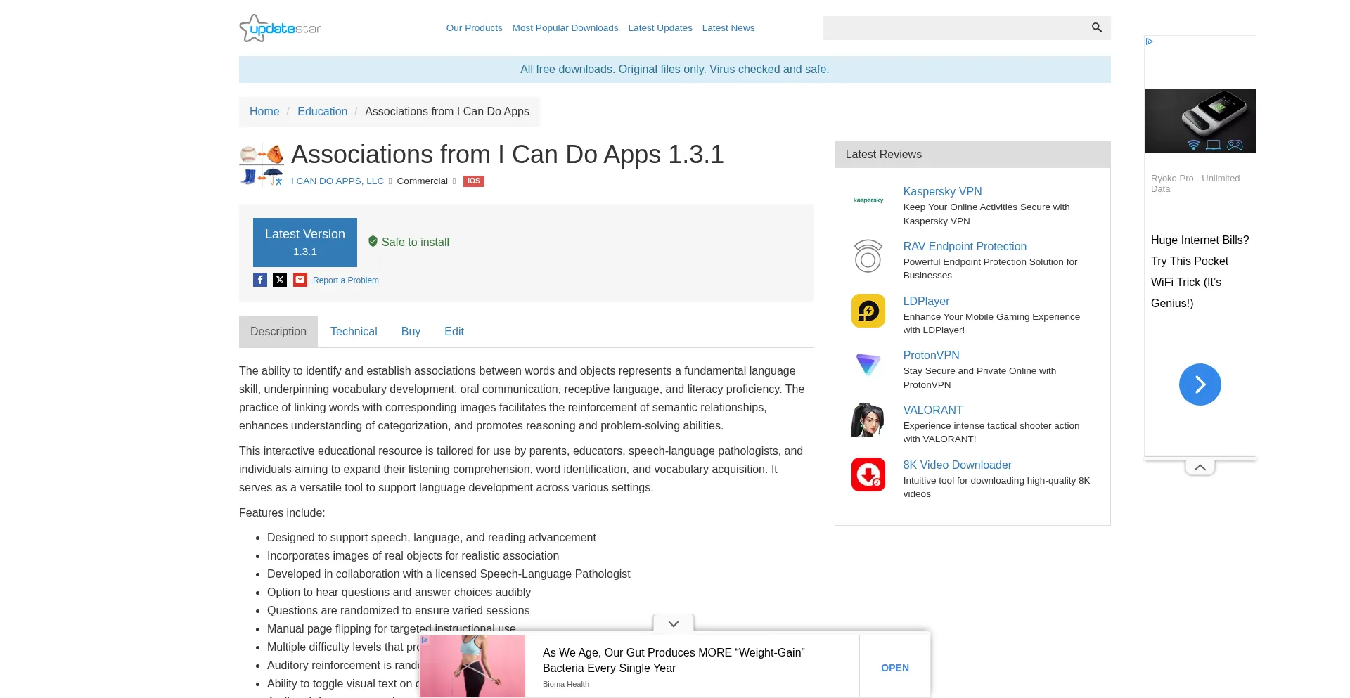Open ProtonVPN triangle icon

[868, 365]
